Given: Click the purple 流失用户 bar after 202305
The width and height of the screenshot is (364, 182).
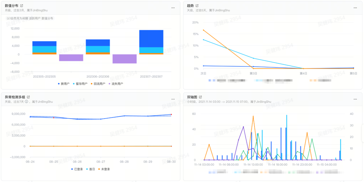Looking at the screenshot, I should (71, 57).
